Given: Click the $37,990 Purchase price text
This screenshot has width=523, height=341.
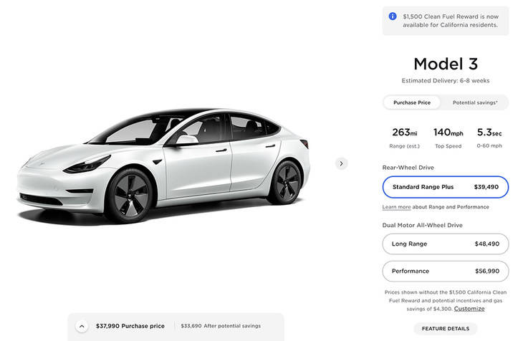Looking at the screenshot, I should coord(130,326).
